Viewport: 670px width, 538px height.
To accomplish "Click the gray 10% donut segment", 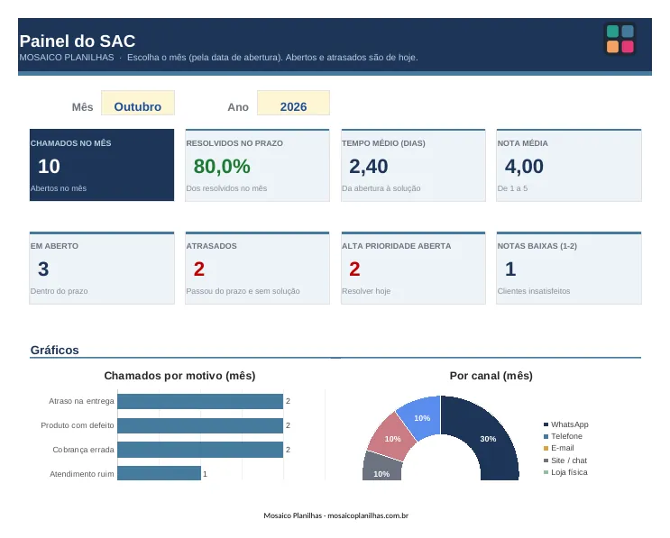I will (381, 467).
